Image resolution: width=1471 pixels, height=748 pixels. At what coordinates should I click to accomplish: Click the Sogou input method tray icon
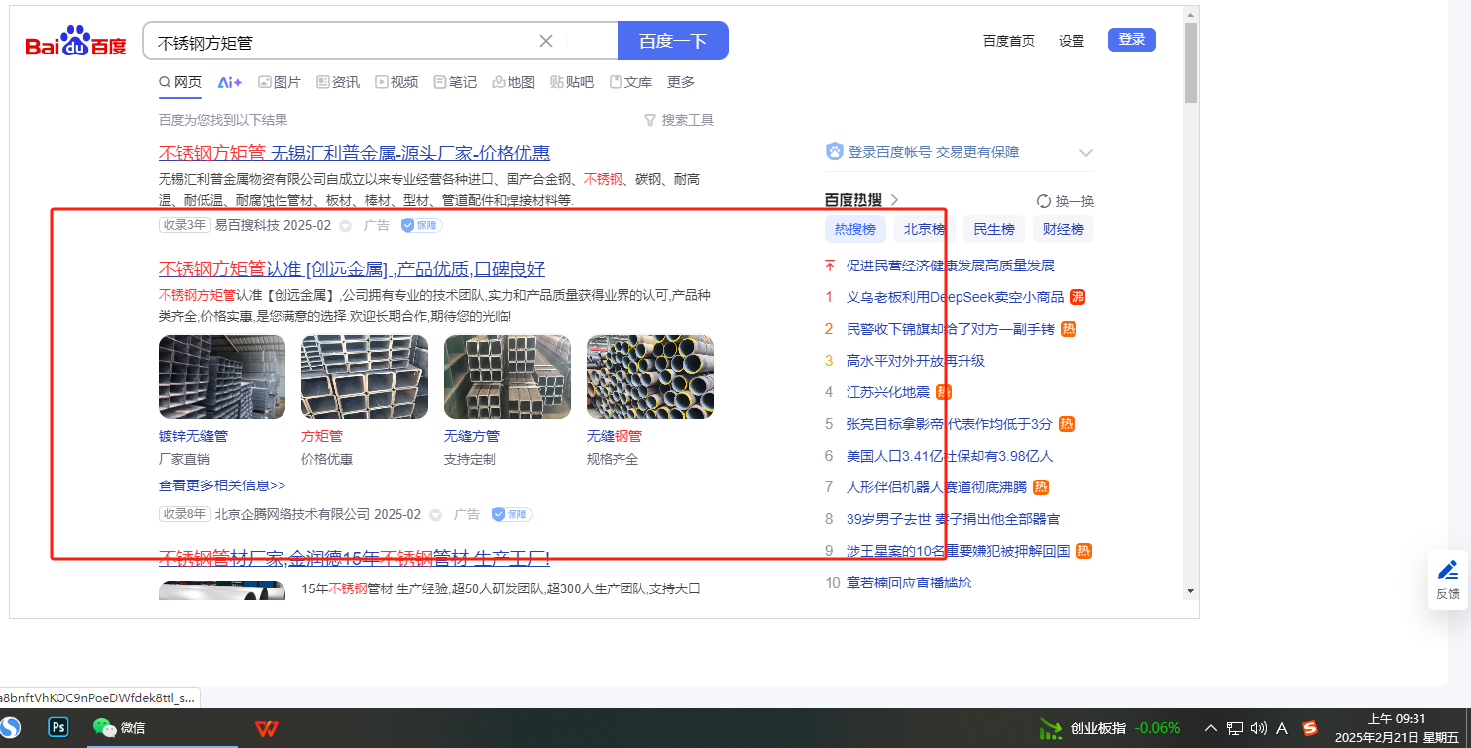tap(1310, 728)
